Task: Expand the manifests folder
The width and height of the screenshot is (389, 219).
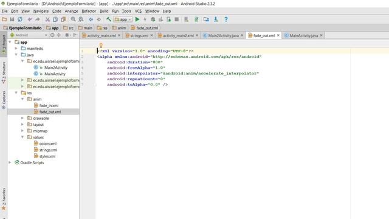Action: [16, 49]
